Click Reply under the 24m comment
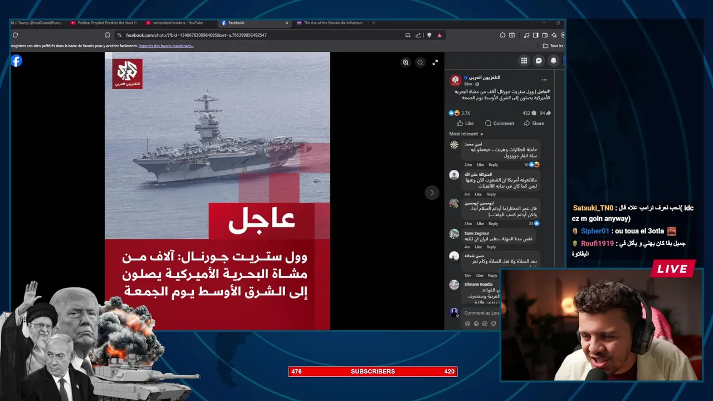This screenshot has width=713, height=401. 493,165
